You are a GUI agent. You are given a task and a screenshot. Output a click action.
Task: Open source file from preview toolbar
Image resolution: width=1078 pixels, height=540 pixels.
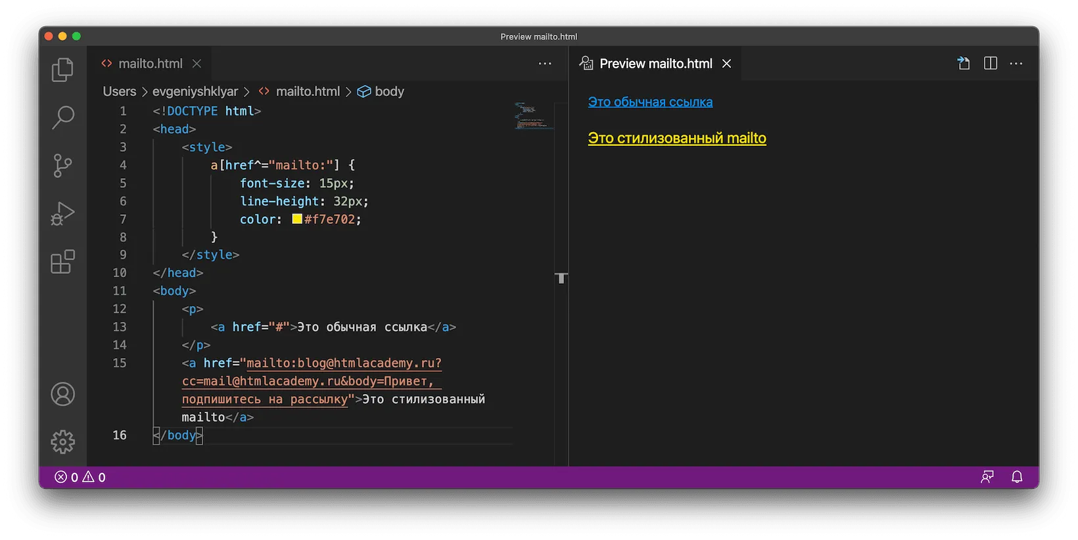[964, 63]
